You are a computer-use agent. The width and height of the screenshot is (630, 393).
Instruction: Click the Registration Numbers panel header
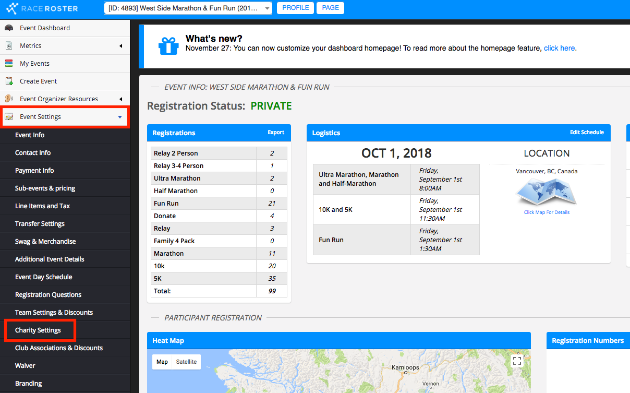click(x=588, y=340)
